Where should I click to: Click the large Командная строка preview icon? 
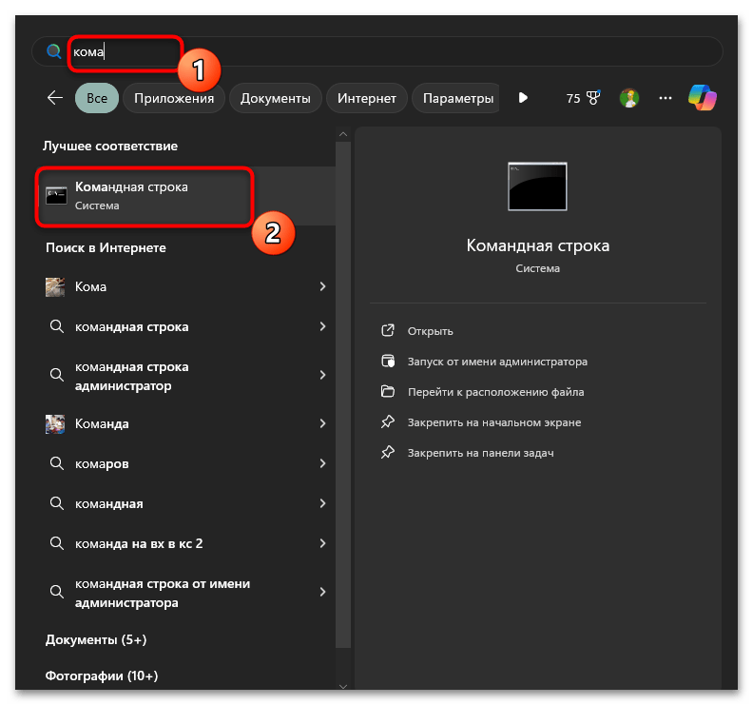tap(537, 186)
